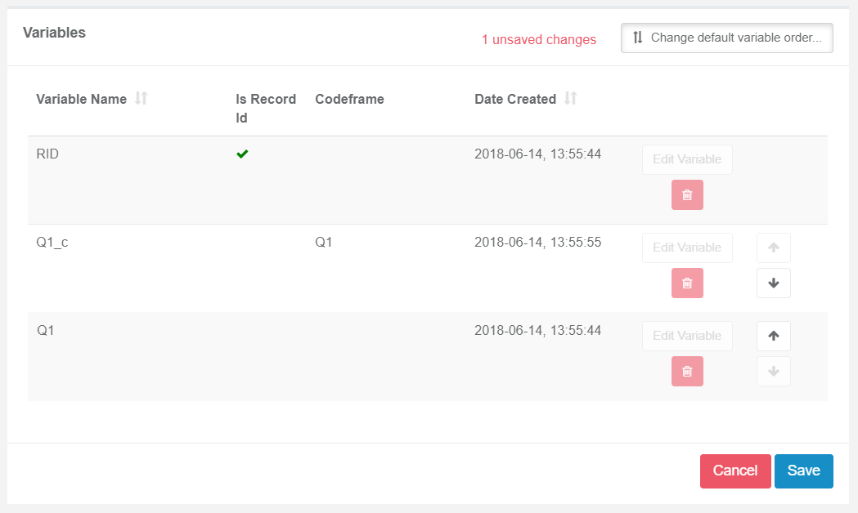Delete the Q1 variable with trash icon

click(687, 372)
